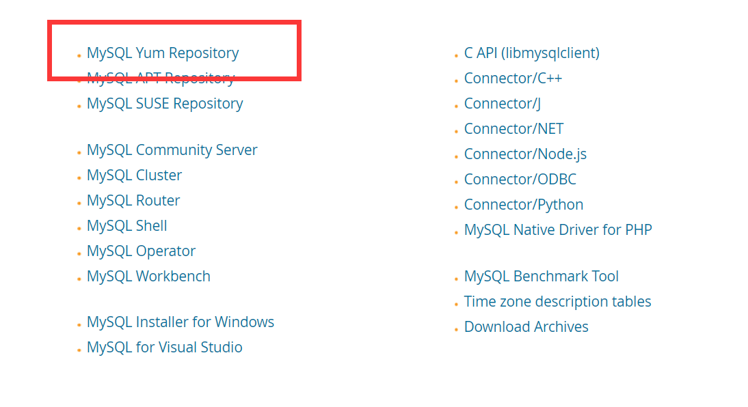Go to MySQL Community Server downloads

(172, 150)
